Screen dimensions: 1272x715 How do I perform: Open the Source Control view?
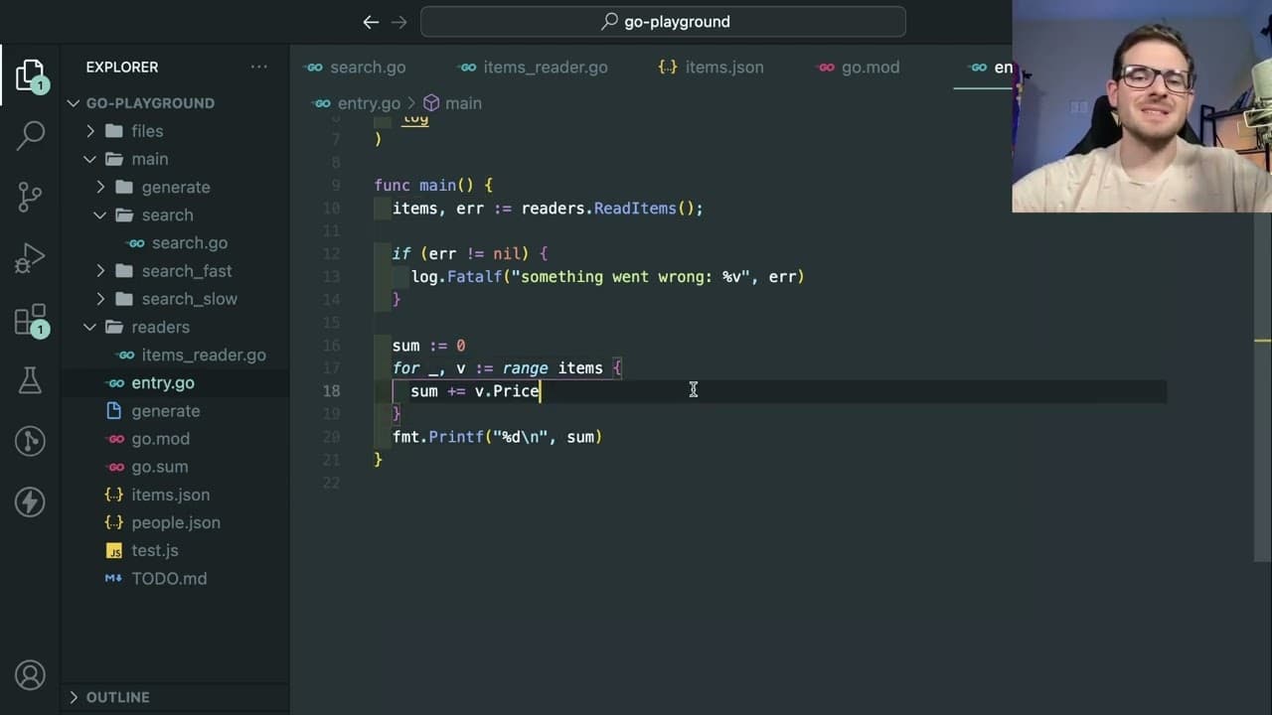(30, 197)
